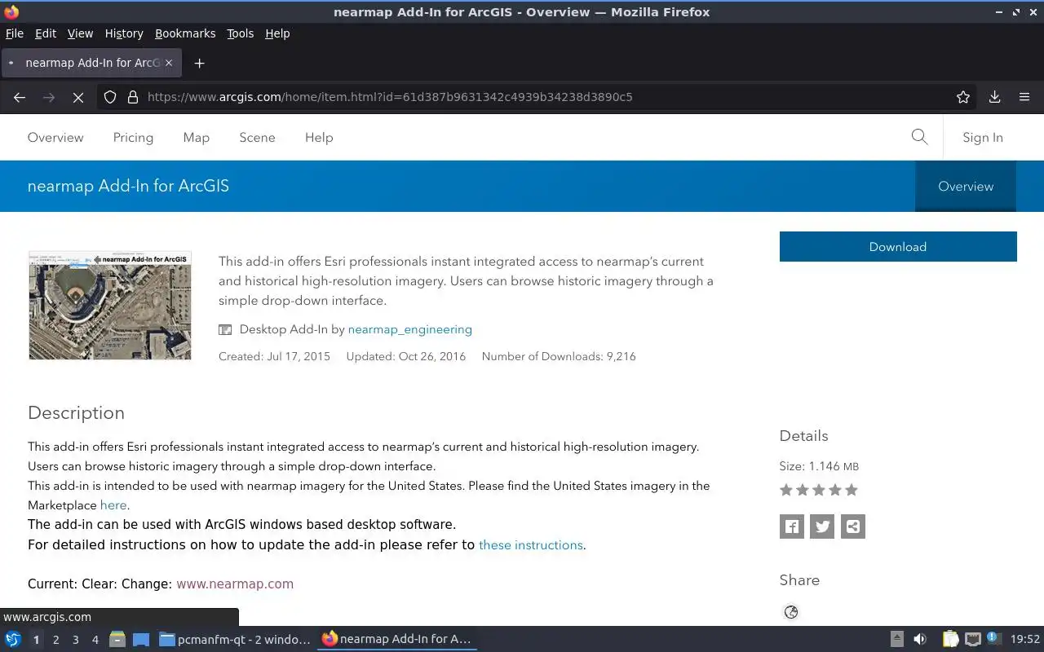This screenshot has width=1044, height=652.
Task: Stop loading the page with the X button
Action: pos(78,97)
